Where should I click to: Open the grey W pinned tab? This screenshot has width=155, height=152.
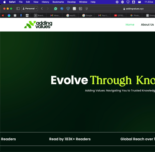(15, 15)
